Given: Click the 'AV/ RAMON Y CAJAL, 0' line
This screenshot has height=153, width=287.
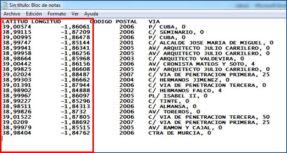Looking at the screenshot, I should 183,127.
